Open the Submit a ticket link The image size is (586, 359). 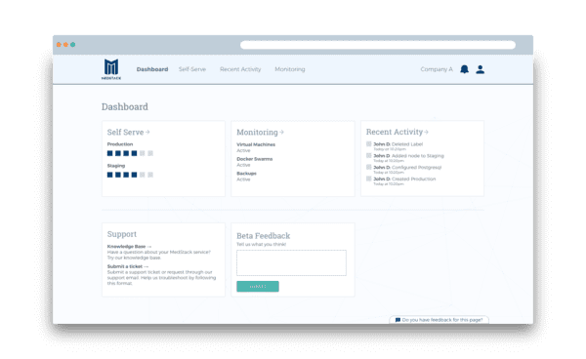(127, 266)
